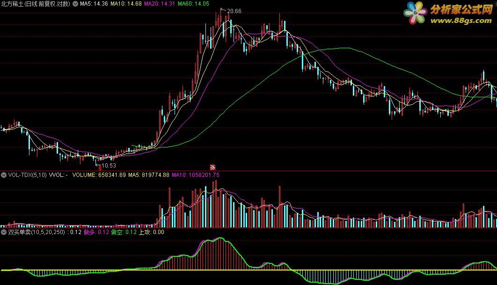
Task: Select the VOLUME: 658341.69 value
Action: (99, 175)
